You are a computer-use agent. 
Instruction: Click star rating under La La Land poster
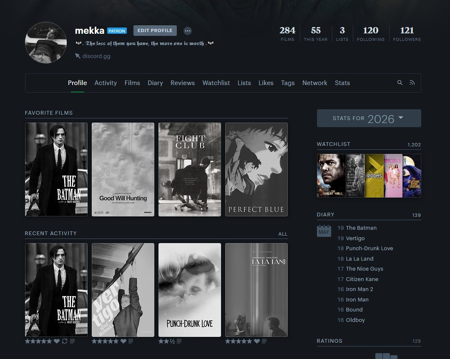pyautogui.click(x=239, y=341)
